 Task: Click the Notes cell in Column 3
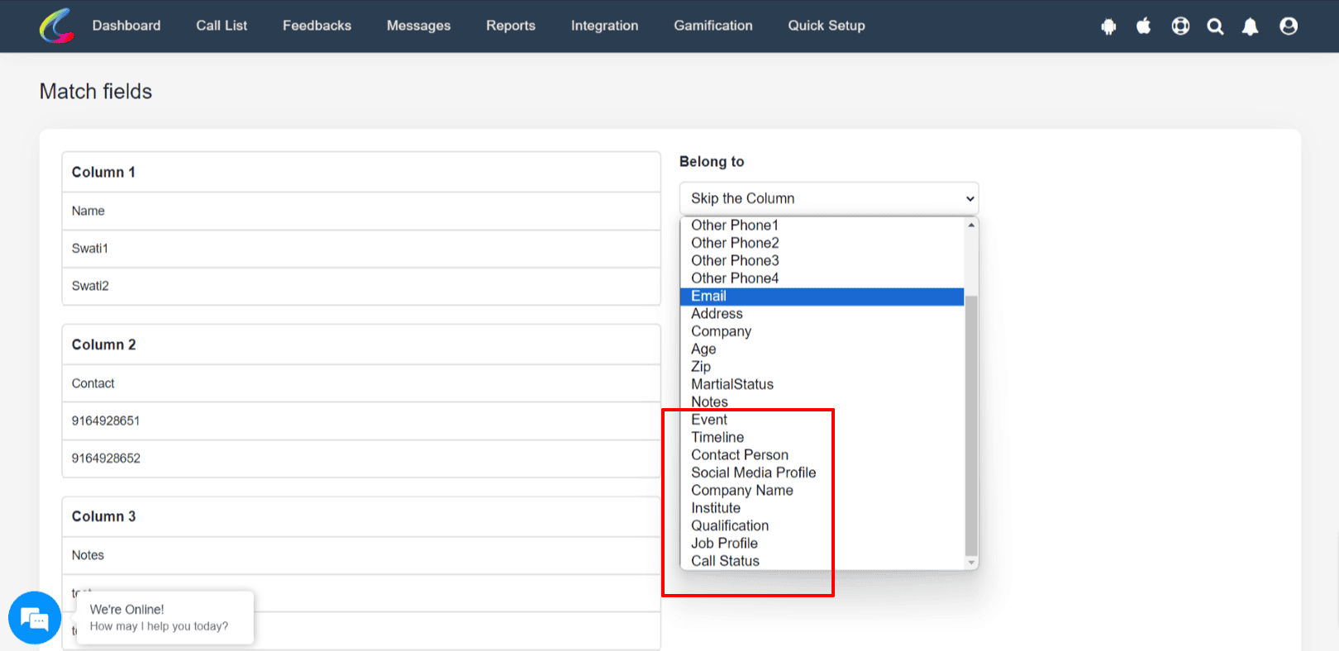(361, 555)
